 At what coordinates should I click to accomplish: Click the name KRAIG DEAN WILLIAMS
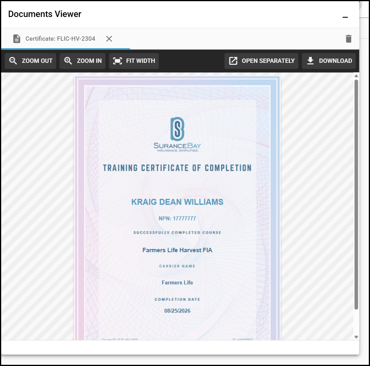click(x=177, y=202)
